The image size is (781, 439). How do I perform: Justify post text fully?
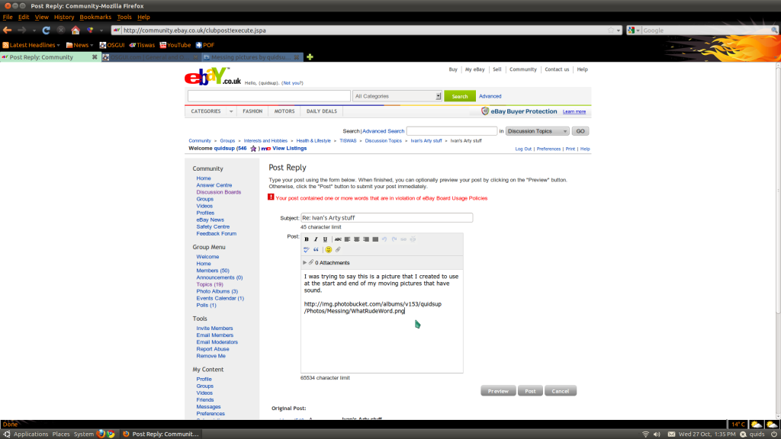[375, 239]
